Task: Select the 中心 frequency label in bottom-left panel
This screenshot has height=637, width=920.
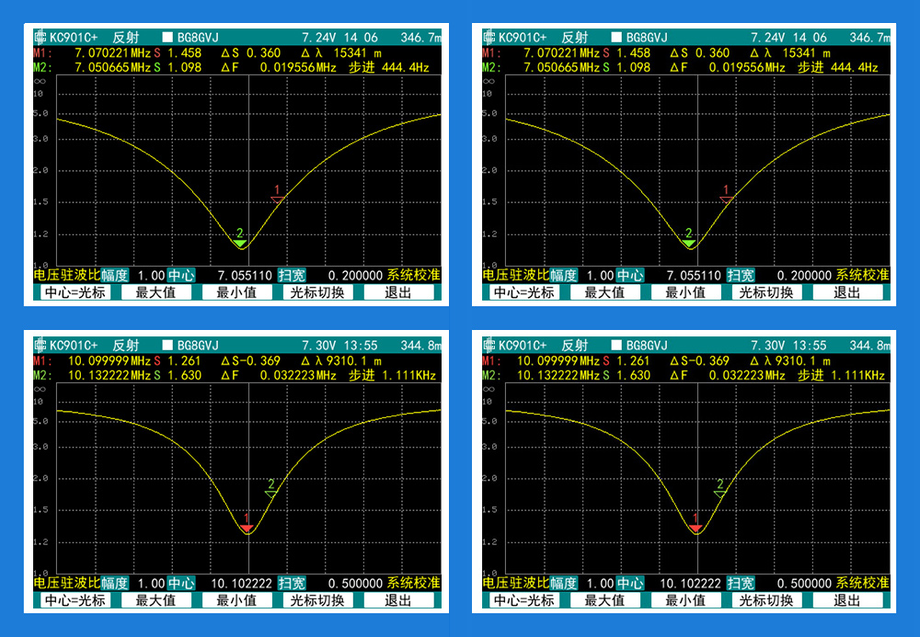Action: 181,583
